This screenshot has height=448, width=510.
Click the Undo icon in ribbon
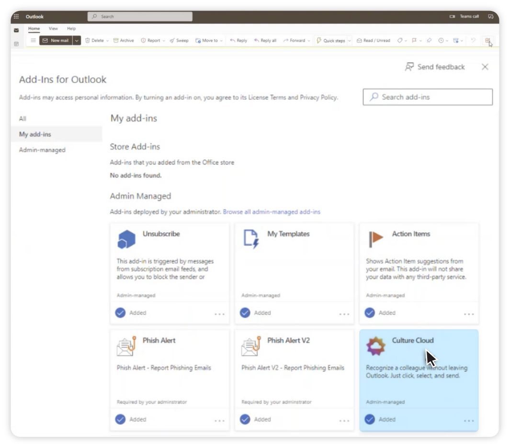coord(473,40)
